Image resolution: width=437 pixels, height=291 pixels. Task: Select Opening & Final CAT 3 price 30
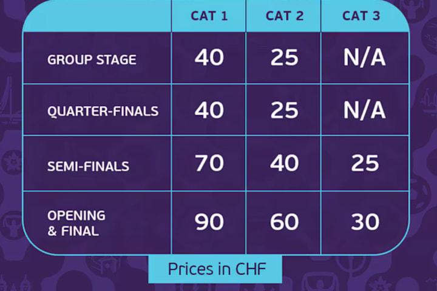[365, 222]
